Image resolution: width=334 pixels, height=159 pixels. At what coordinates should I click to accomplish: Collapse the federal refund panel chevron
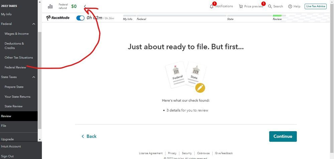(85, 6)
